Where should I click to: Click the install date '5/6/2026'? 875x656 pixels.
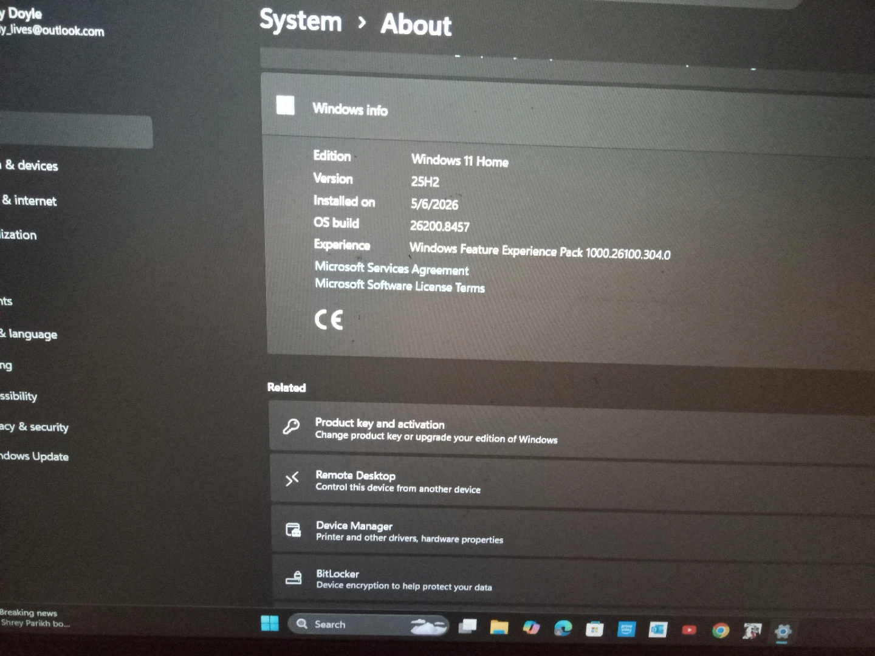tap(434, 204)
